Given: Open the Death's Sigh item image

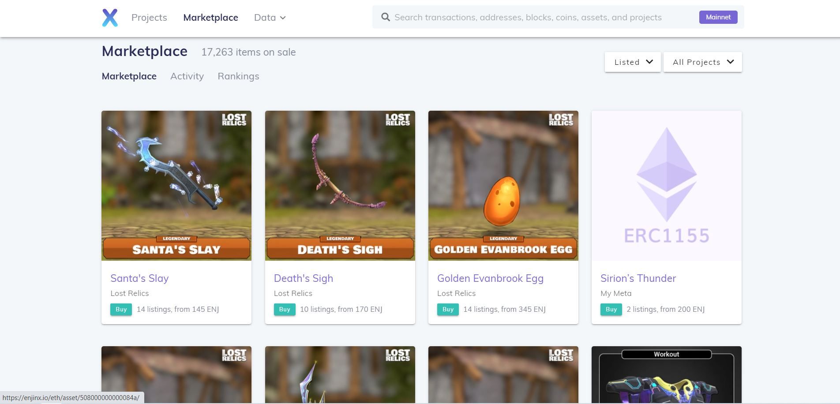Looking at the screenshot, I should pyautogui.click(x=340, y=186).
